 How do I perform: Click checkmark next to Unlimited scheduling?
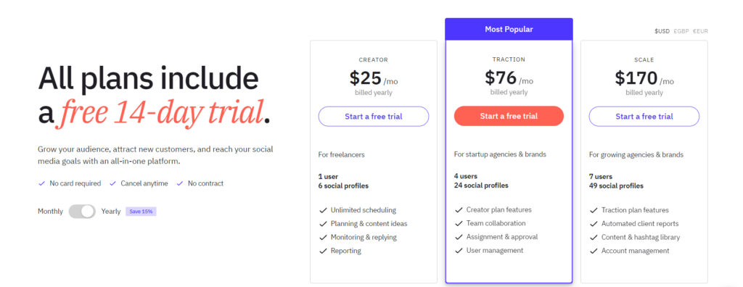click(x=323, y=210)
